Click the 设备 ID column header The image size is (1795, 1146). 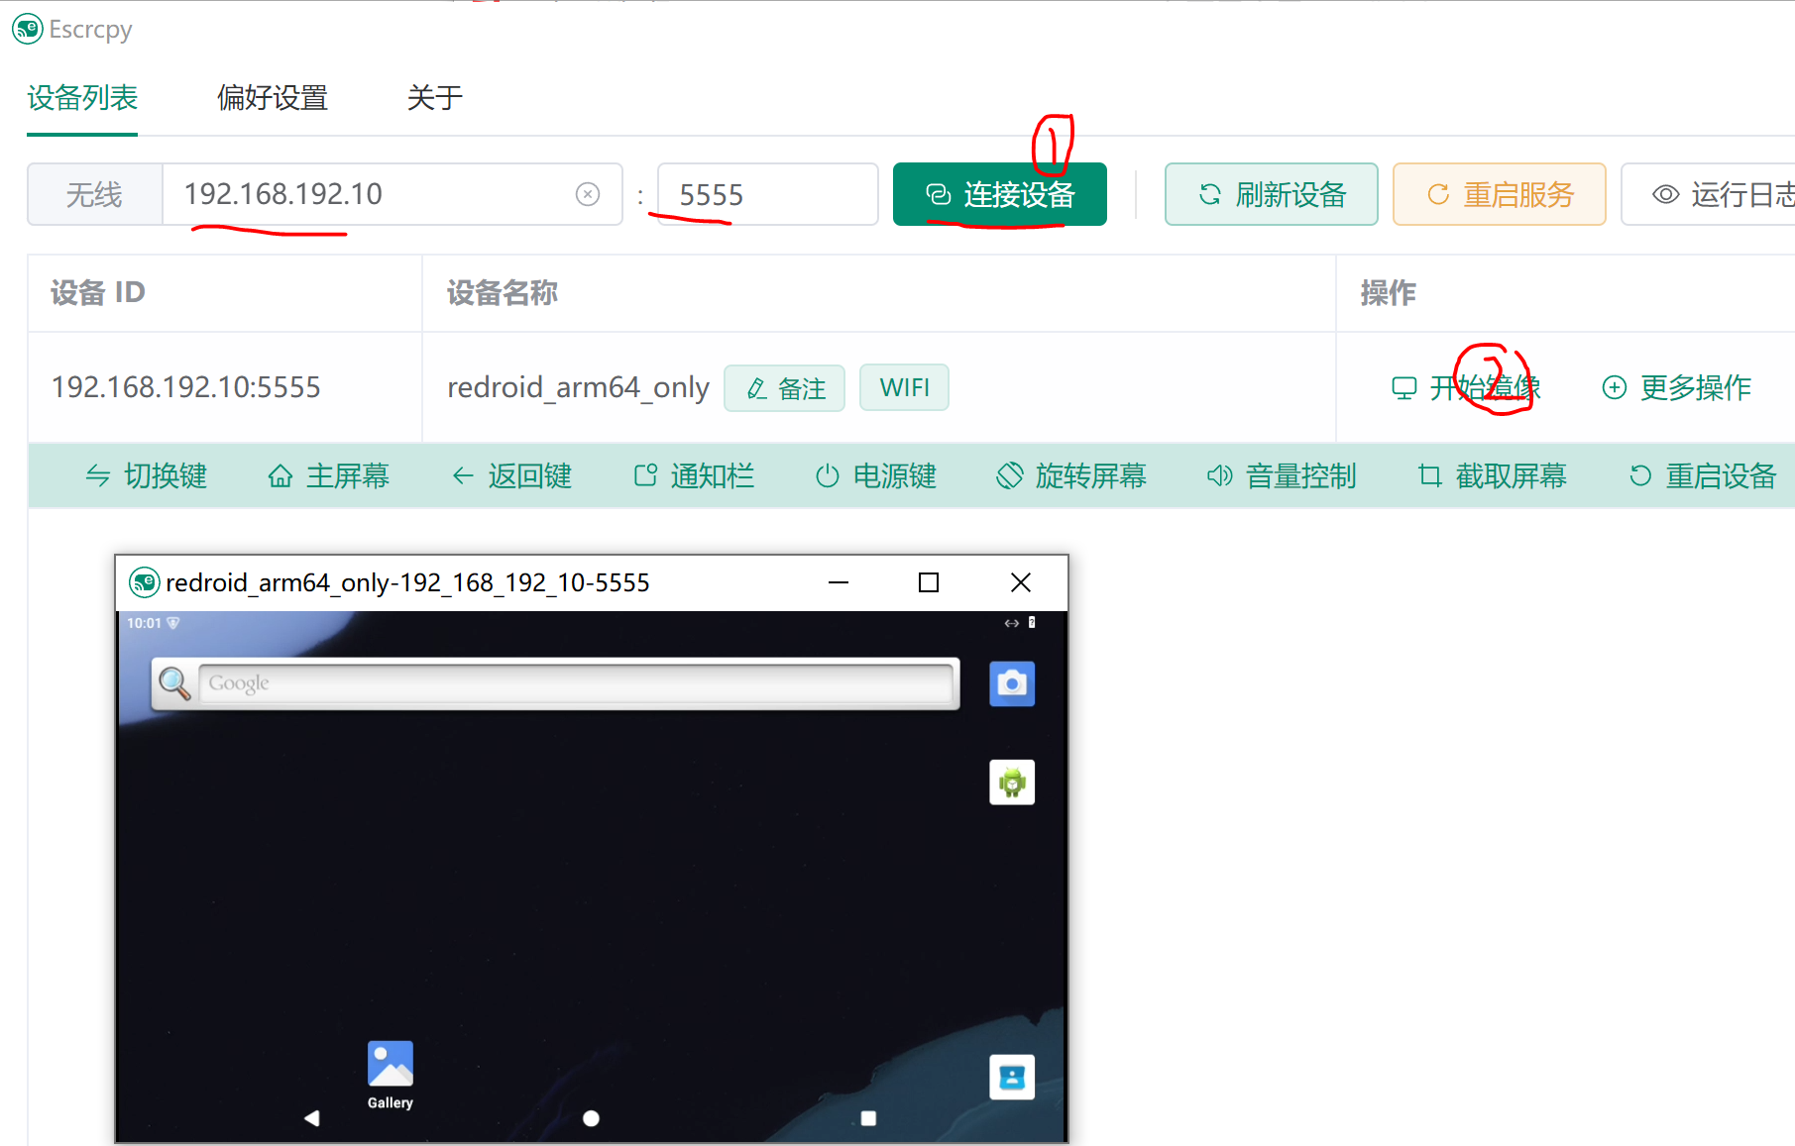(x=98, y=293)
